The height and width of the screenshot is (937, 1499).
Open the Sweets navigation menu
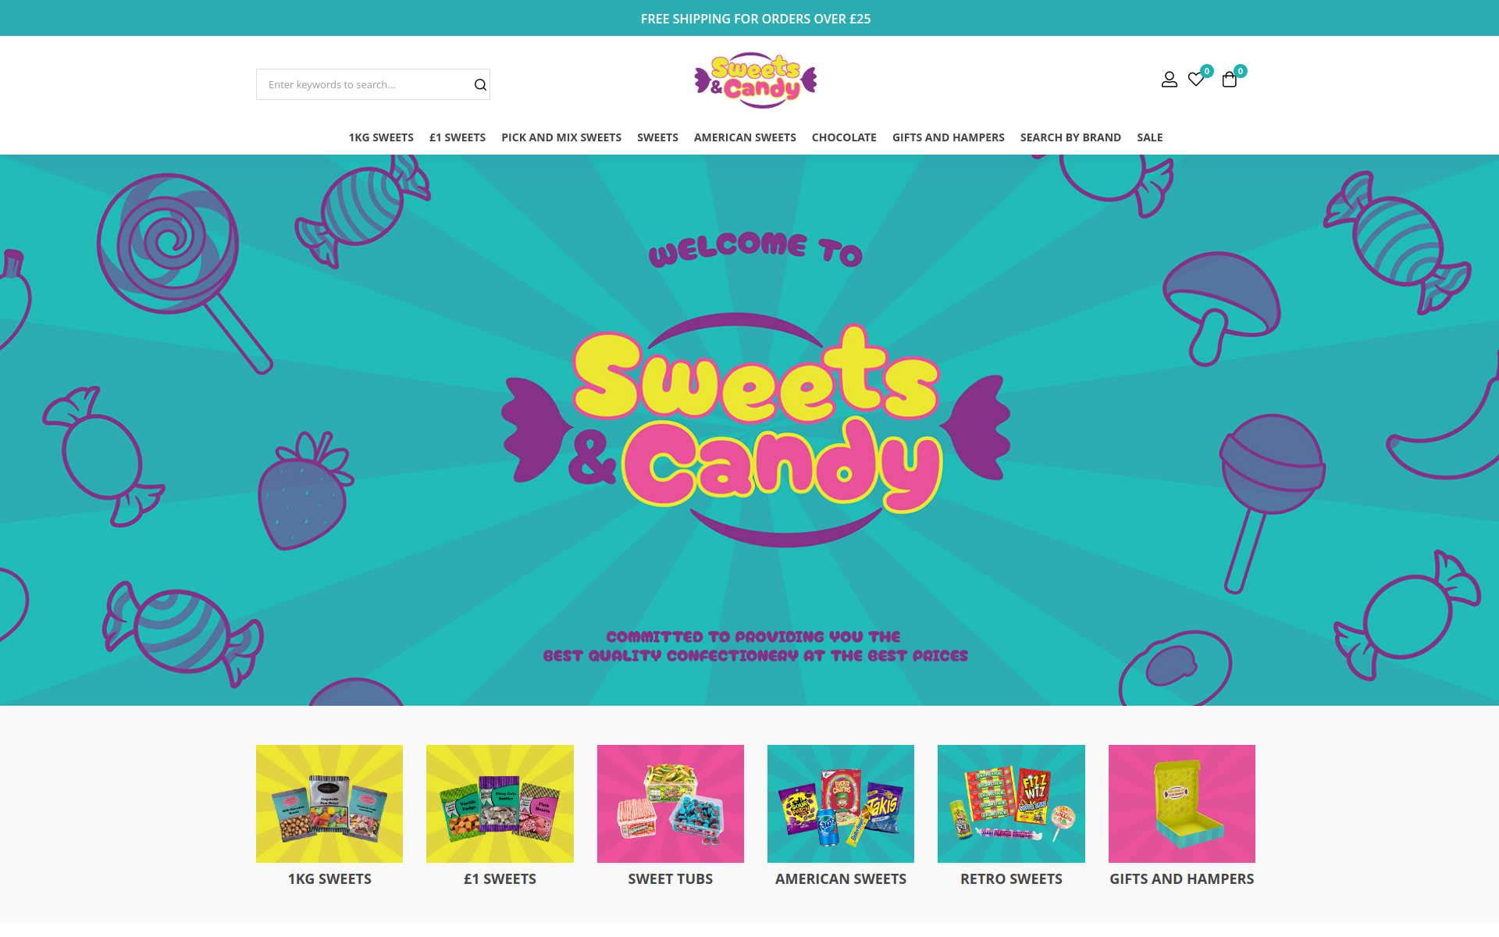(x=657, y=137)
